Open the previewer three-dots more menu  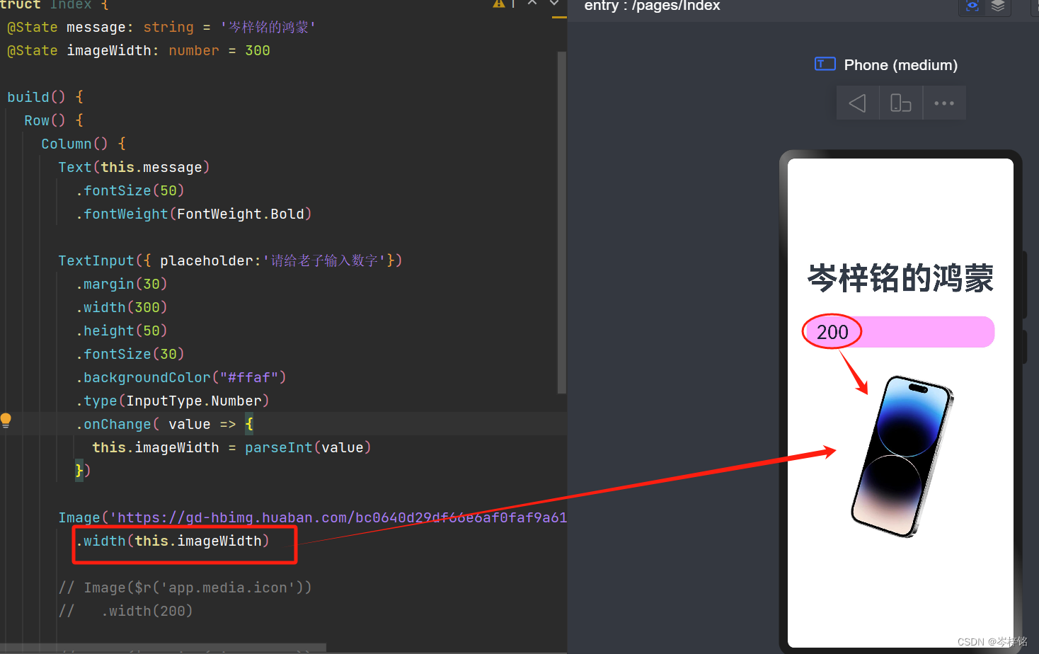point(944,103)
